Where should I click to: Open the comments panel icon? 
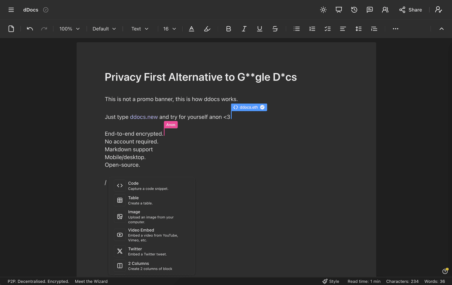coord(370,10)
